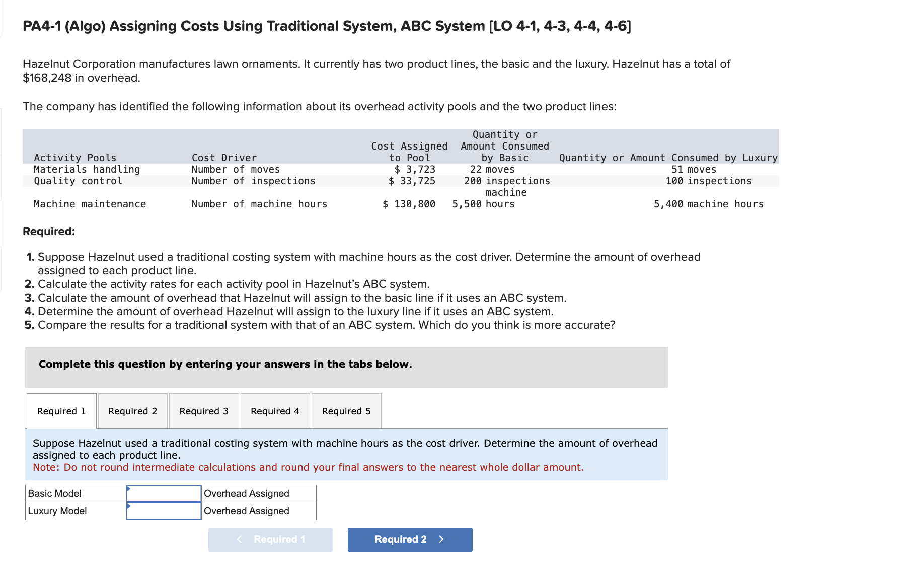Click the Overhead Assigned label for Luxury Model
Viewport: 905px width, 578px height.
pos(246,511)
